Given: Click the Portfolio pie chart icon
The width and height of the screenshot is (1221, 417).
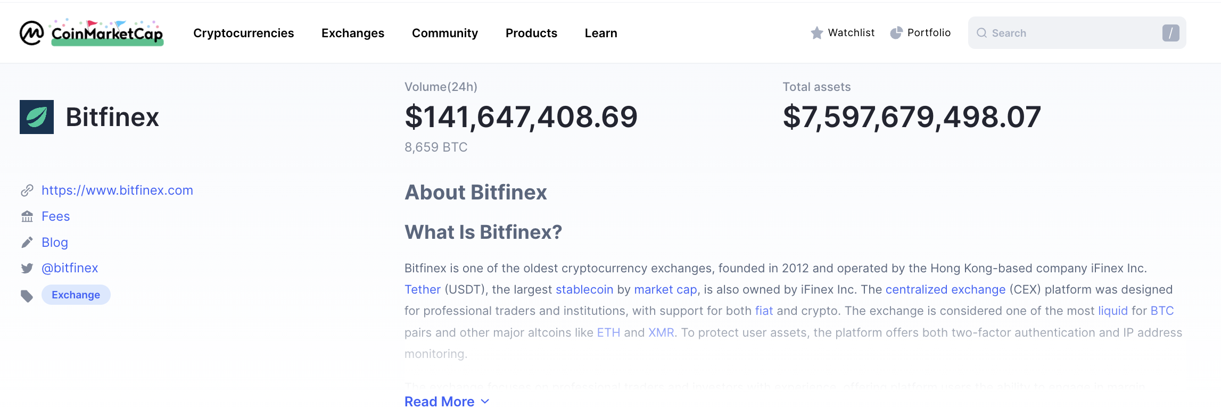Looking at the screenshot, I should pos(896,33).
